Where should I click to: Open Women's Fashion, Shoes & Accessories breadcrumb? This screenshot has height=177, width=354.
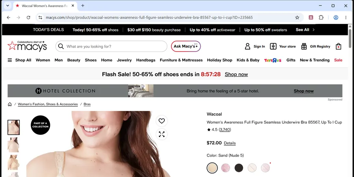[48, 104]
